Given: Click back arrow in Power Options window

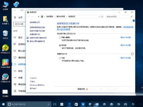Looking at the screenshot, I should tap(28, 17).
